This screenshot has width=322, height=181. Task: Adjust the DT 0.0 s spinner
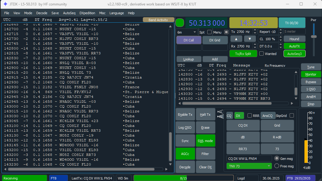pyautogui.click(x=270, y=46)
